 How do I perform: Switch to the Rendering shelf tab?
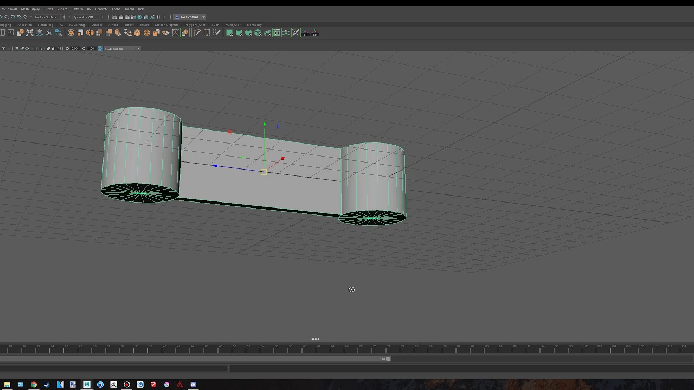pyautogui.click(x=46, y=25)
